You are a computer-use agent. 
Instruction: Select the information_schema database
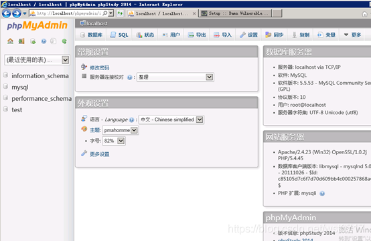(40, 76)
